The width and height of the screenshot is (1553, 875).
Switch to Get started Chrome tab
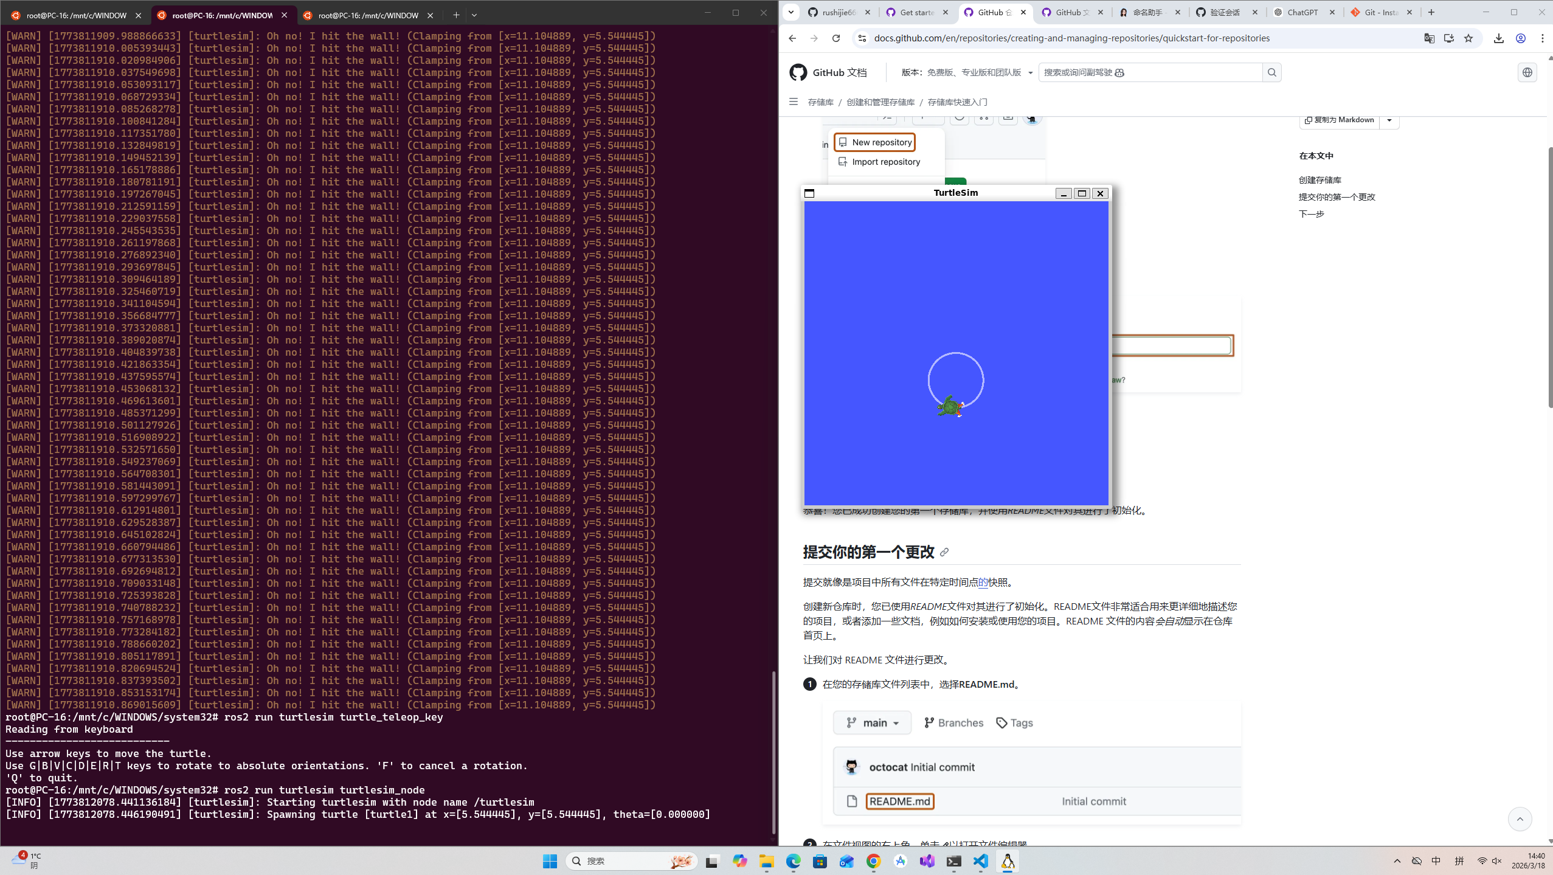917,12
